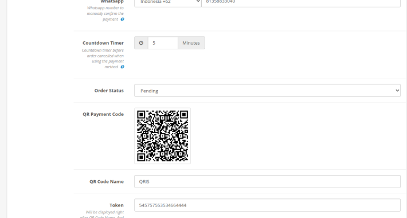Focus the Countdown Timer minutes field
This screenshot has height=218, width=407.
163,43
